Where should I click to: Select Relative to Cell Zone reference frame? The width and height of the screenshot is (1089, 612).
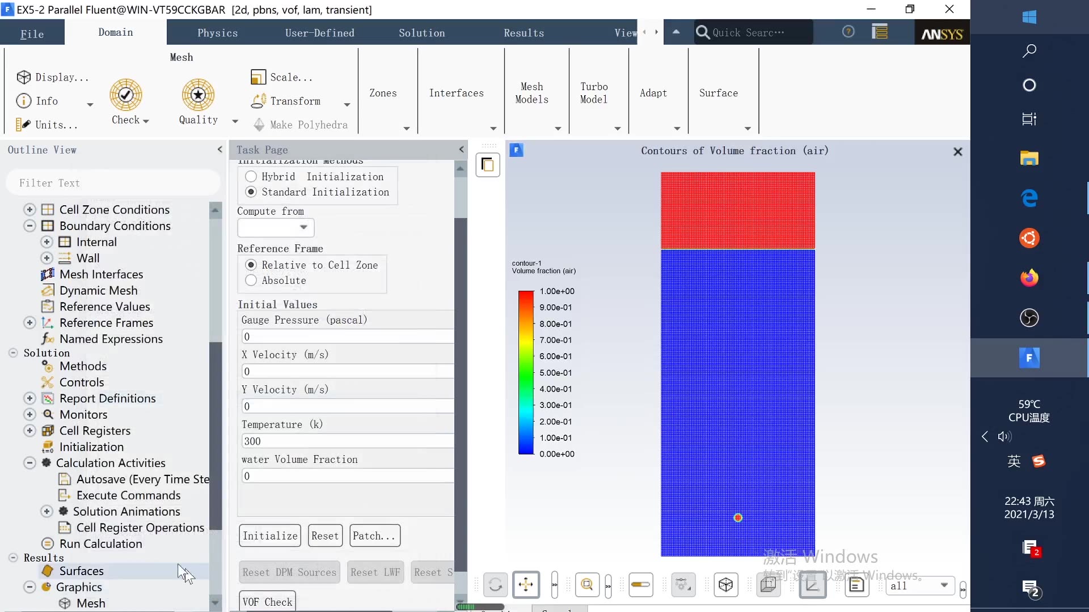tap(251, 265)
